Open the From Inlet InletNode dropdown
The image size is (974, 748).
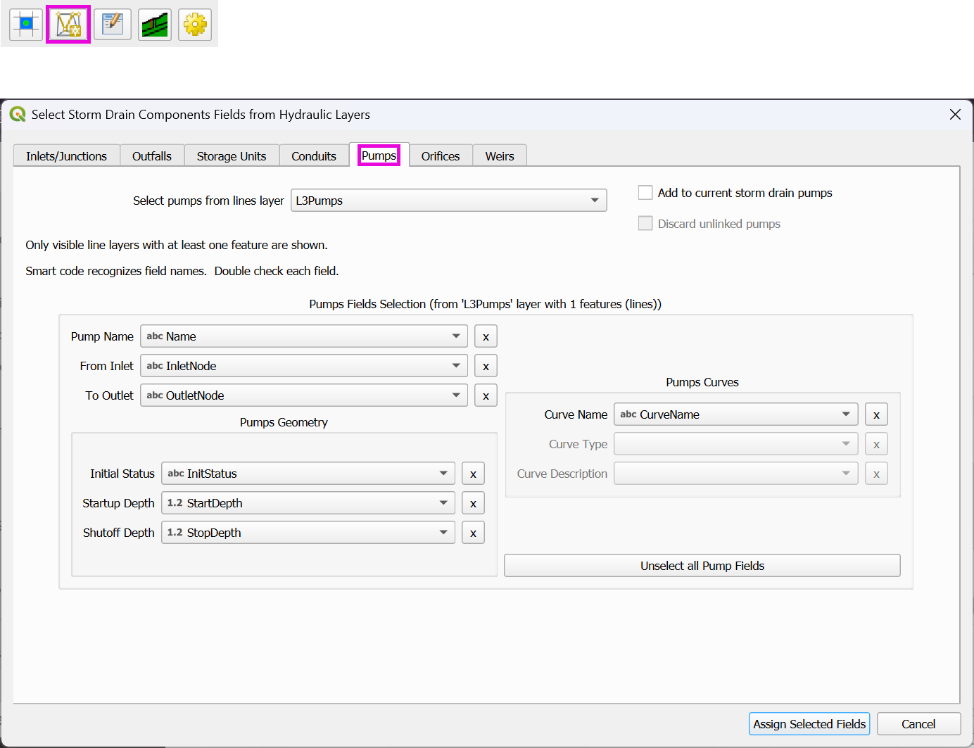point(303,366)
